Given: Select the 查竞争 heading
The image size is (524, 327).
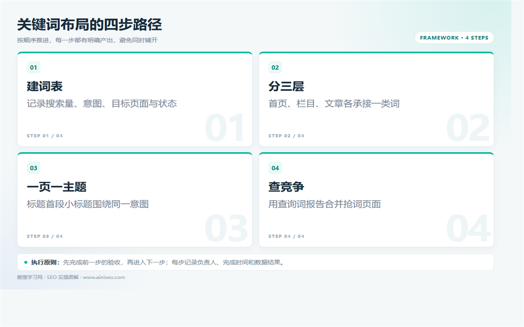Looking at the screenshot, I should (x=286, y=187).
